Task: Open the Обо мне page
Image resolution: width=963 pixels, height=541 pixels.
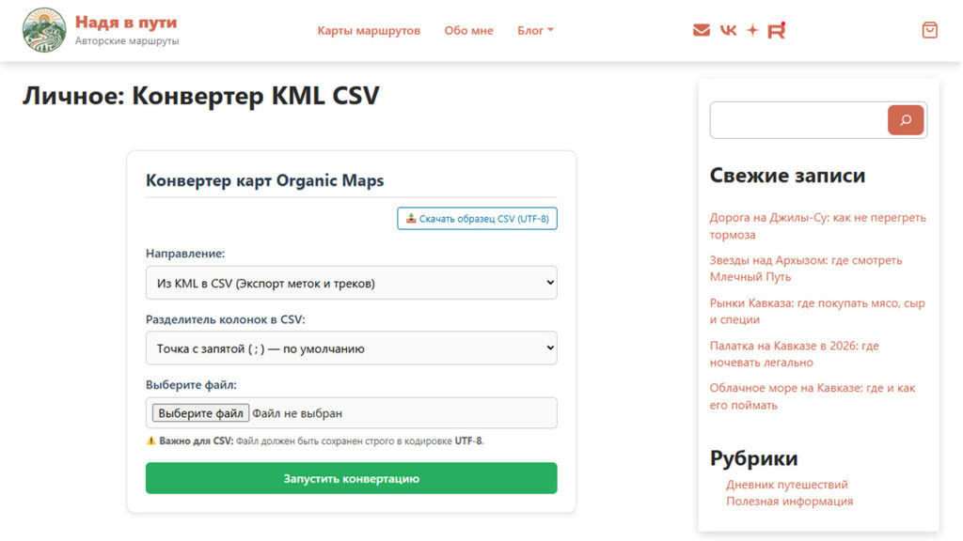Action: (x=468, y=30)
